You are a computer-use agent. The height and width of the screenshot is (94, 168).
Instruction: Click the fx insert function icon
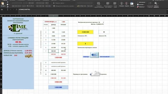tap(16, 9)
